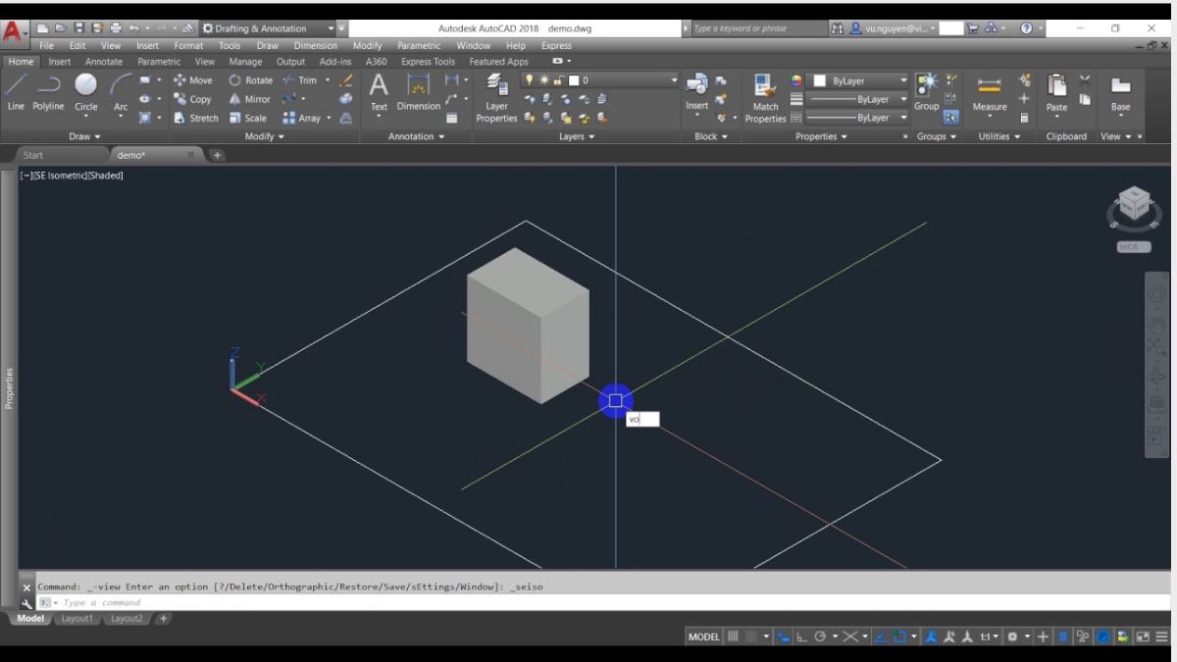Toggle dynamic input in status bar
This screenshot has width=1177, height=662.
[783, 637]
